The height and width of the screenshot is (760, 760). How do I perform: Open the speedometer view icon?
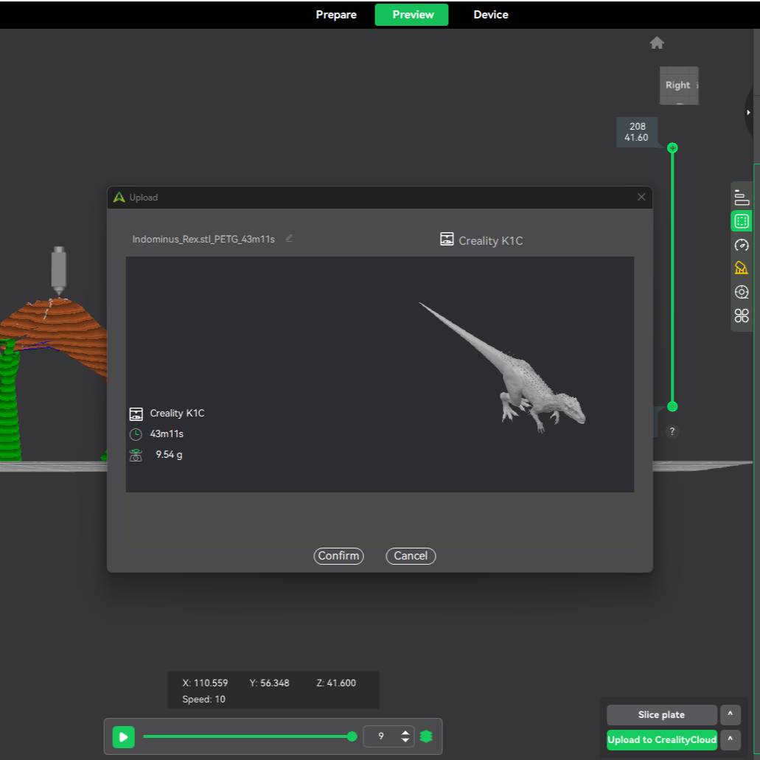coord(742,245)
